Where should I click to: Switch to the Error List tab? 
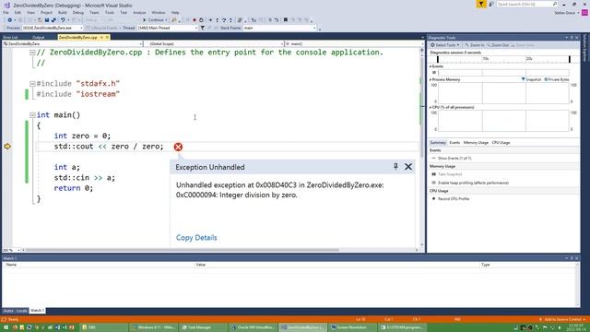click(x=10, y=37)
